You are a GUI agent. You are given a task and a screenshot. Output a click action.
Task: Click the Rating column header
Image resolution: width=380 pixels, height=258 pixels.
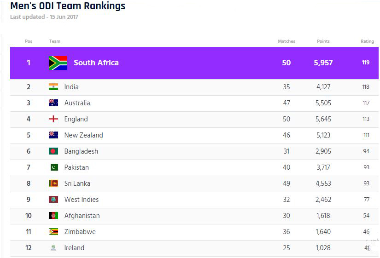point(367,41)
